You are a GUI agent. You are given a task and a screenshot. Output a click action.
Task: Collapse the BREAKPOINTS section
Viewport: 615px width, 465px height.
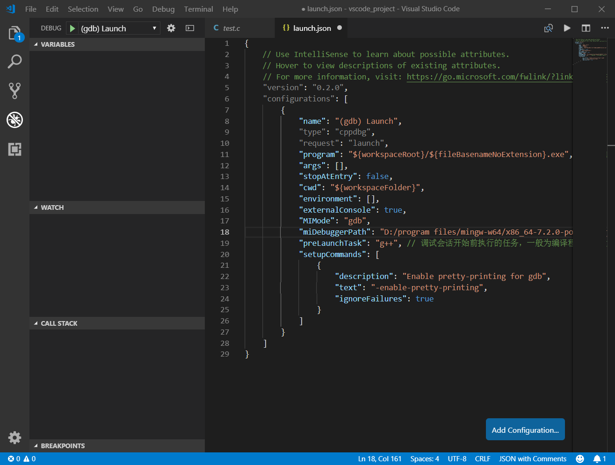(117, 446)
